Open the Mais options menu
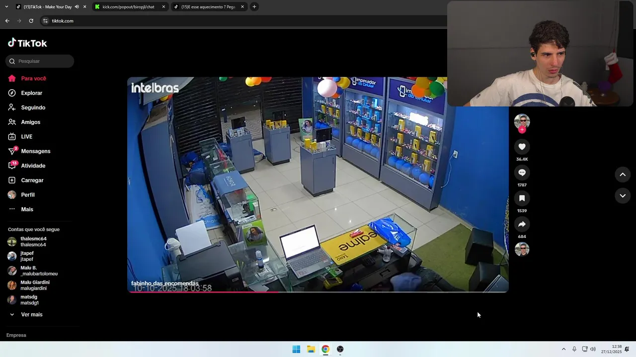Image resolution: width=636 pixels, height=357 pixels. click(x=21, y=209)
